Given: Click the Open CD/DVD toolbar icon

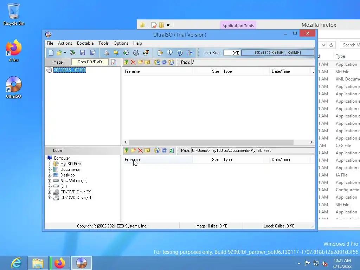Looking at the screenshot, I should coord(72,53).
